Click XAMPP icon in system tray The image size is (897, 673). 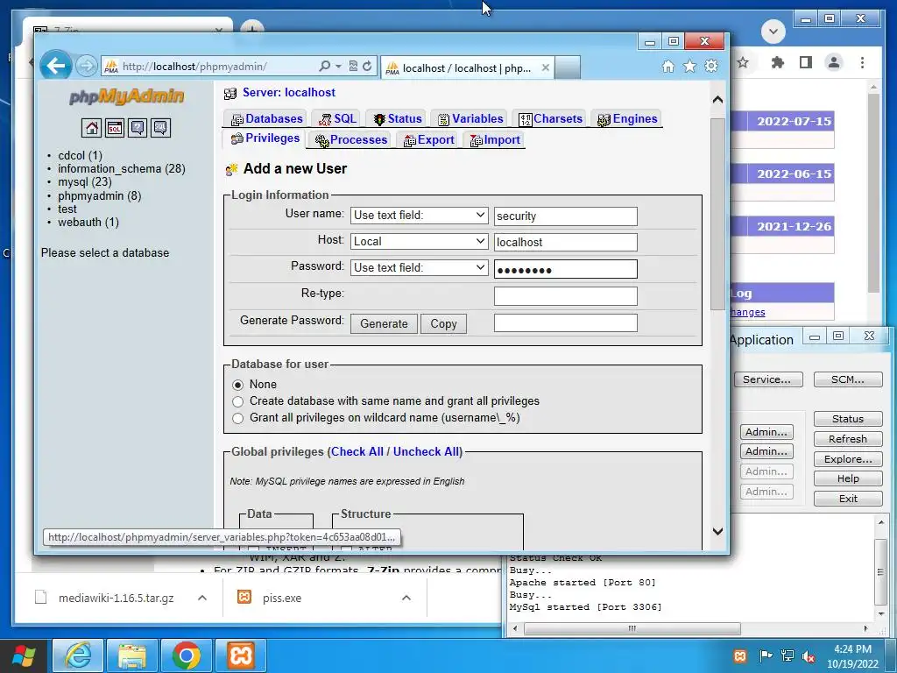(x=739, y=655)
